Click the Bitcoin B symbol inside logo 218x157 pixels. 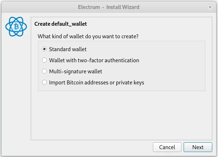16,26
